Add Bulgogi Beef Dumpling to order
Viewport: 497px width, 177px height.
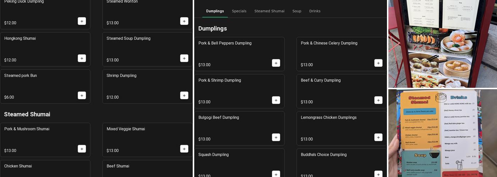click(x=276, y=137)
